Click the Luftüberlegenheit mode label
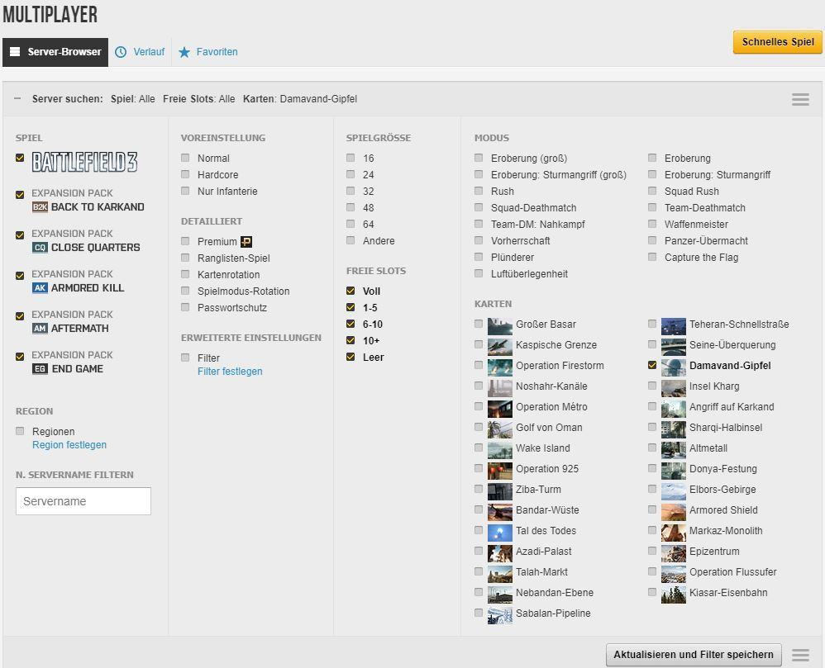This screenshot has width=825, height=668. (529, 274)
